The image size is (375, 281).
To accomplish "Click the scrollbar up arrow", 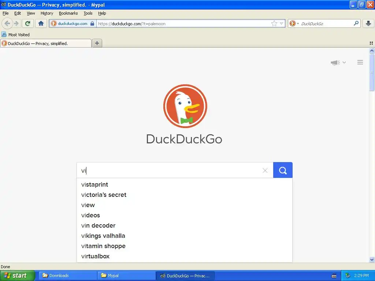I will 372,50.
